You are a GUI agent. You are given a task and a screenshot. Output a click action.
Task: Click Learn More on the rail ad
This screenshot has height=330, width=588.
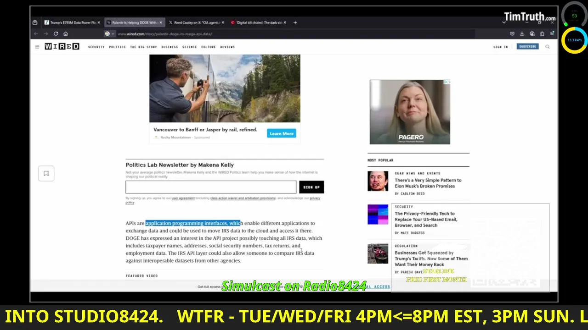[x=282, y=133]
